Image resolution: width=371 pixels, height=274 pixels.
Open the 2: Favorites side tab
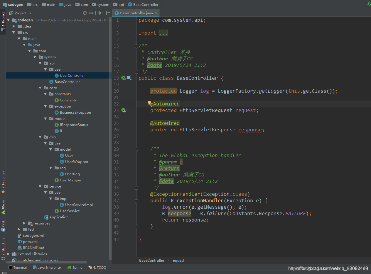[x=3, y=182]
